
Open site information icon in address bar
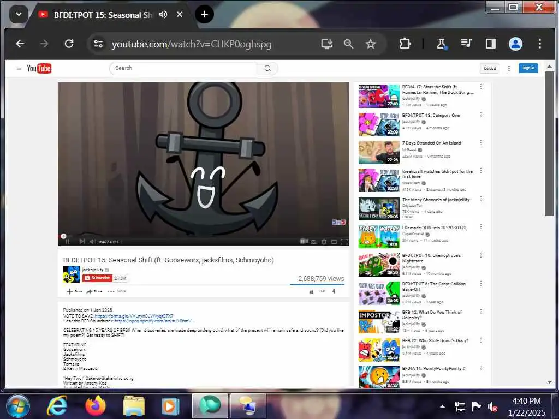(98, 44)
